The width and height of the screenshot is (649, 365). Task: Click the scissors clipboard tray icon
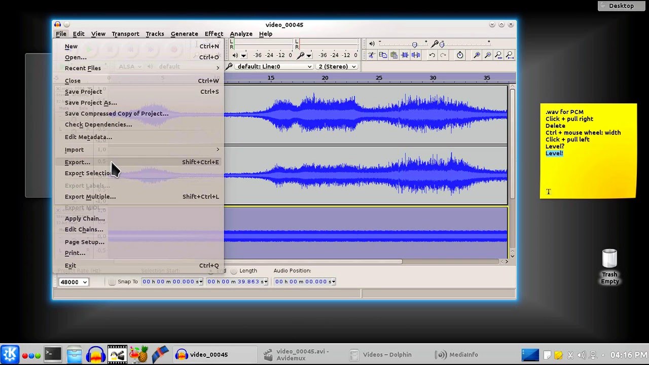click(570, 355)
